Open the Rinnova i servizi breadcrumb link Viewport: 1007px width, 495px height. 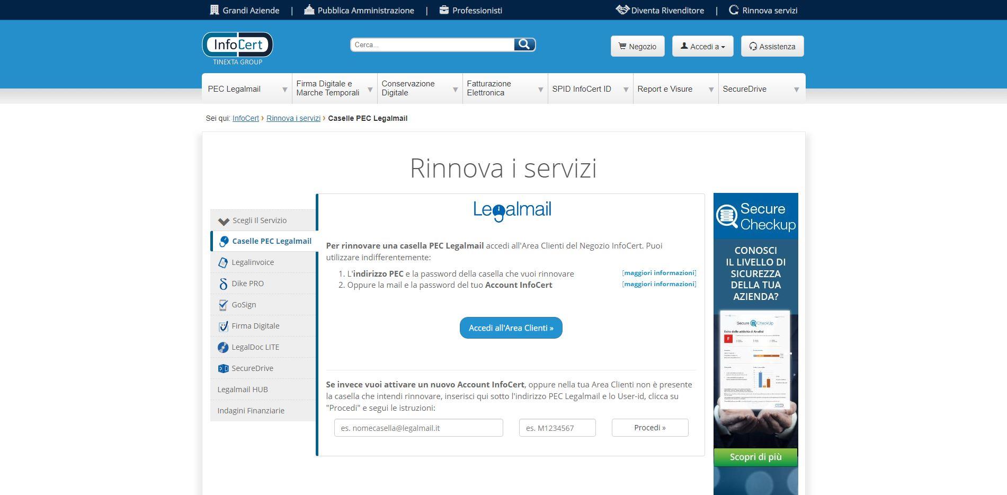pyautogui.click(x=293, y=118)
